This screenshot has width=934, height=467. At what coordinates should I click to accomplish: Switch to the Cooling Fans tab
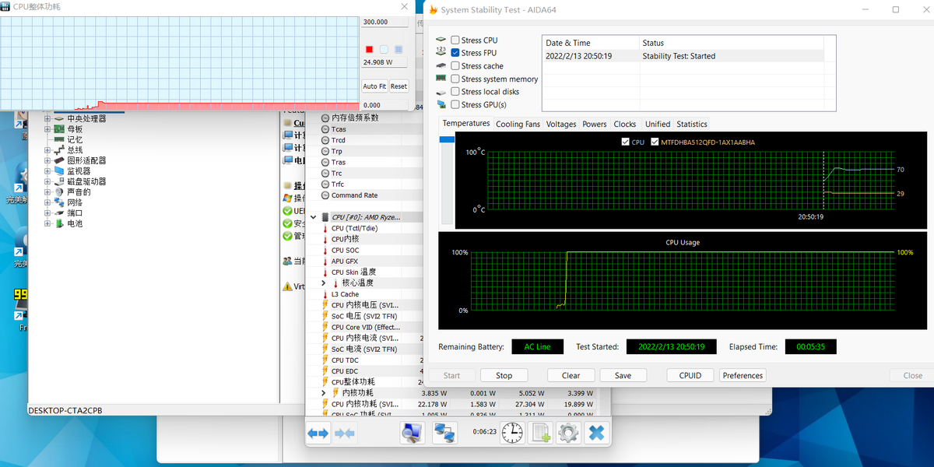click(x=518, y=124)
